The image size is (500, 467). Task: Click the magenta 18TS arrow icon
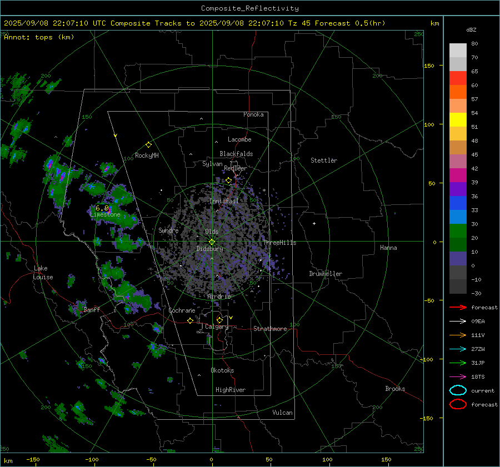(458, 377)
